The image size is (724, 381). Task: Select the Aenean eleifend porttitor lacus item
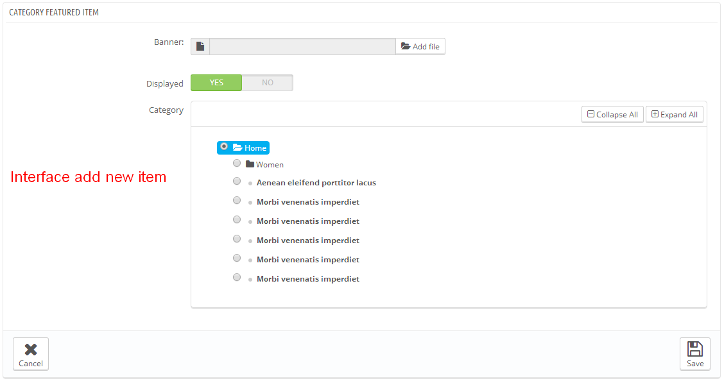[x=316, y=183]
